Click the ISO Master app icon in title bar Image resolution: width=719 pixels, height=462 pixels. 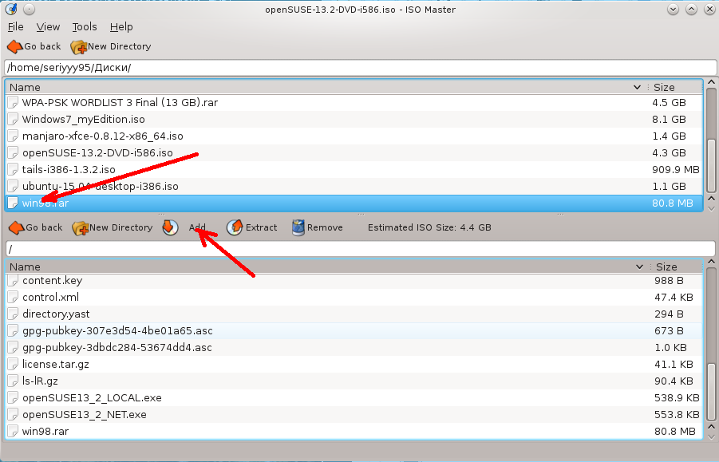pos(11,9)
